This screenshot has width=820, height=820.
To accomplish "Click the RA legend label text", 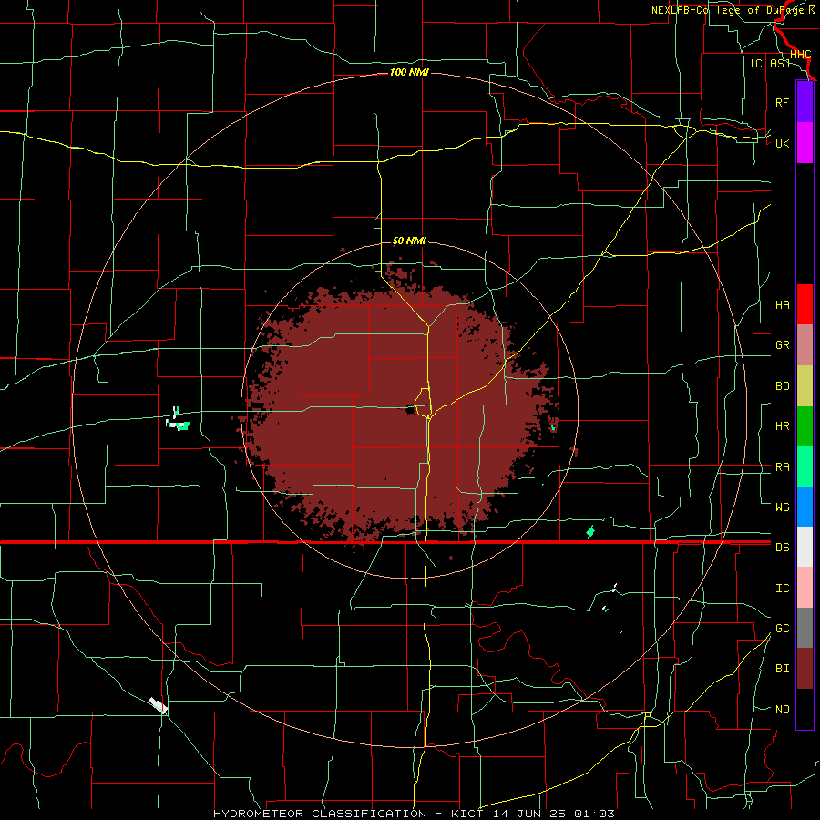I will tap(782, 467).
